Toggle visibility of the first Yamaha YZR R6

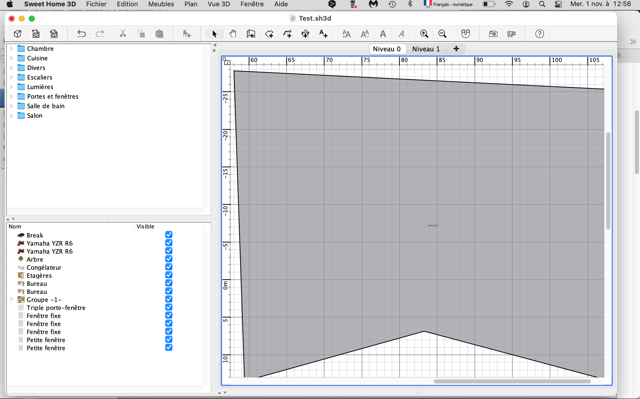169,243
